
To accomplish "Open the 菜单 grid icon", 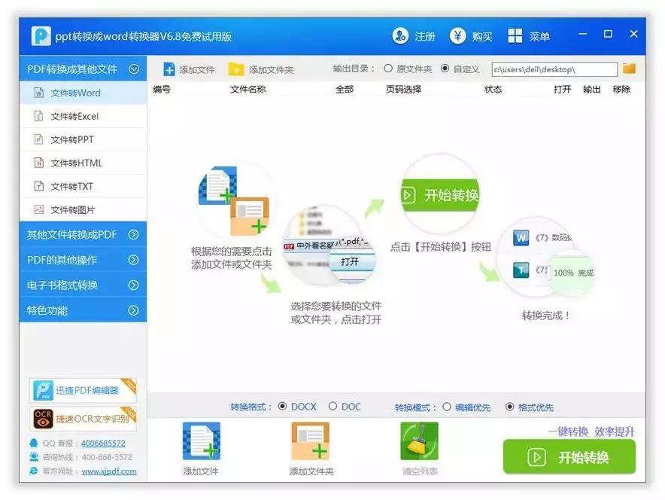I will 515,36.
